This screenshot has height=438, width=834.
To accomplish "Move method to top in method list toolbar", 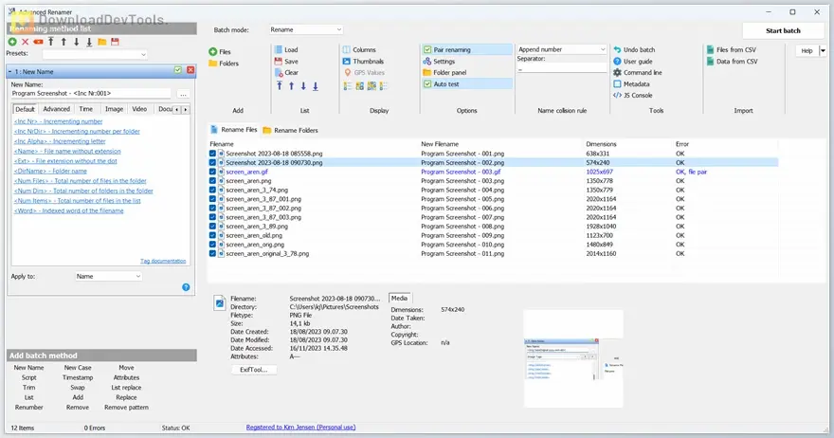I will [x=51, y=42].
